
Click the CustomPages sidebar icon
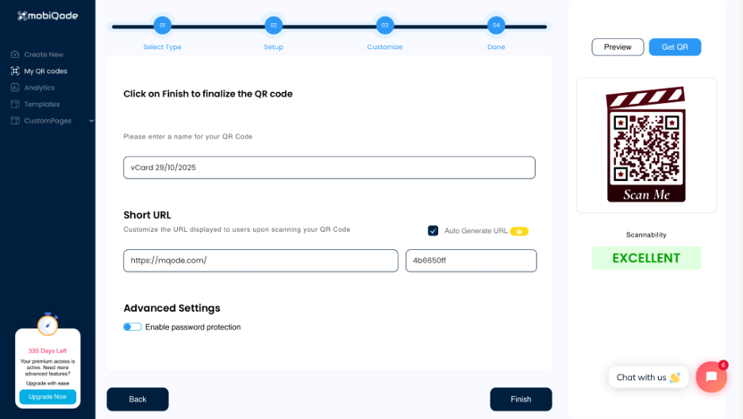point(15,121)
